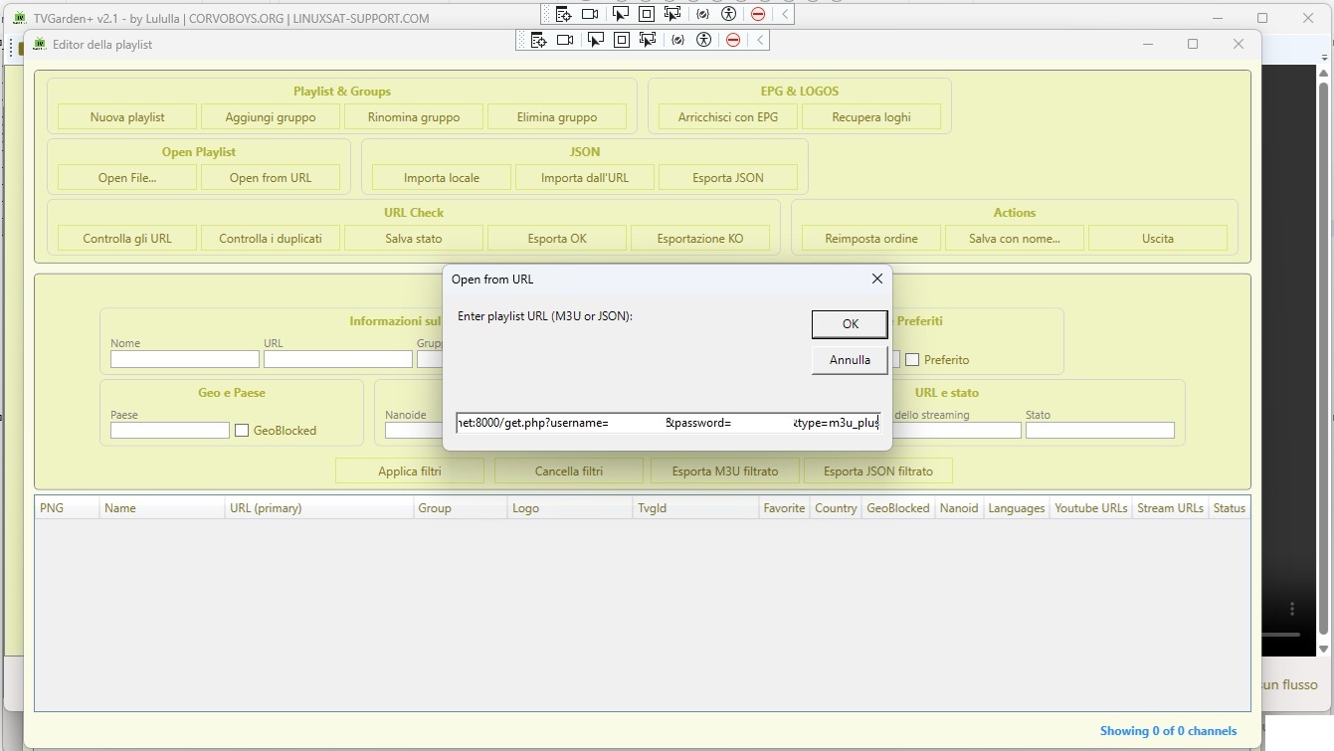
Task: Click layout adorners square icon in editor toolbar
Action: pyautogui.click(x=622, y=40)
